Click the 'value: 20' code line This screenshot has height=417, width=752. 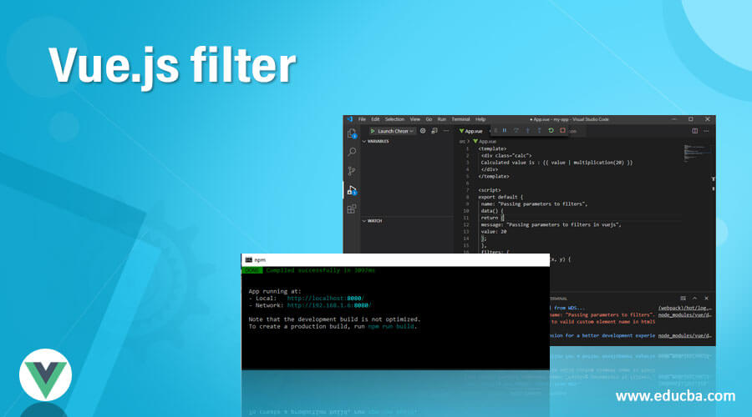tap(494, 231)
